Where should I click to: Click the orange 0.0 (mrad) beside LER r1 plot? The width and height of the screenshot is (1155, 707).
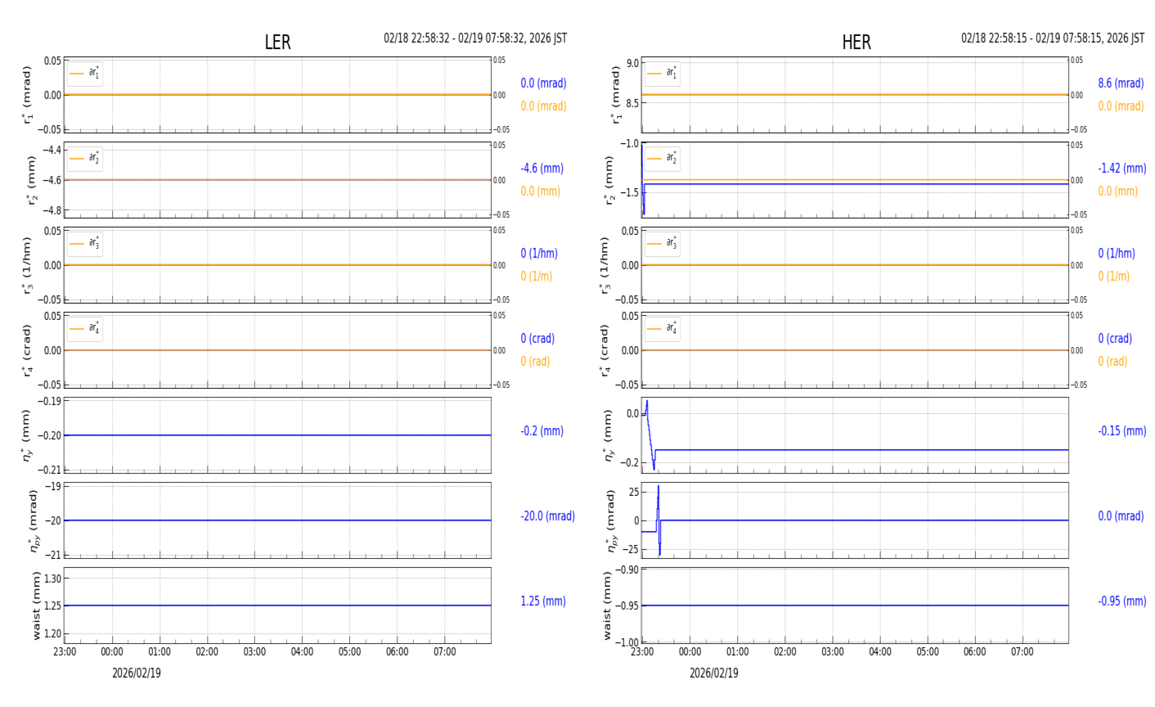(543, 106)
